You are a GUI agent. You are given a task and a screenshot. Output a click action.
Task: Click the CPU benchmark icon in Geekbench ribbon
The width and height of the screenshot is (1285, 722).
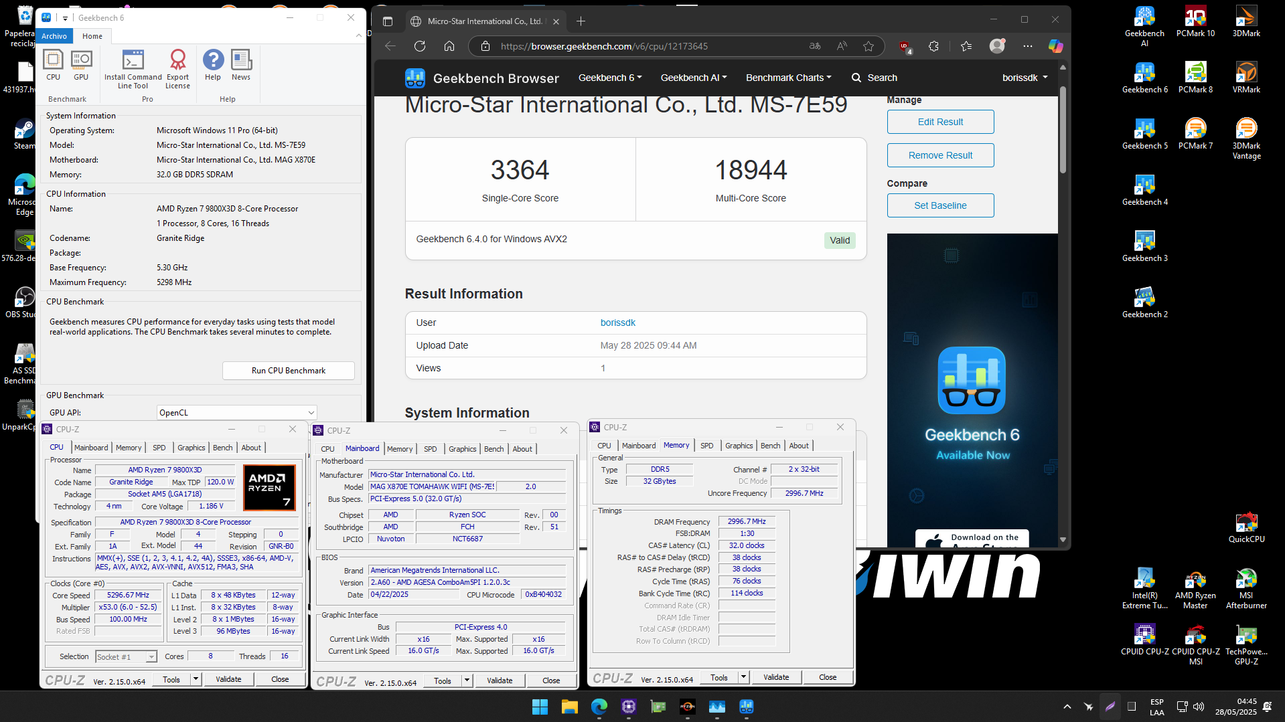pyautogui.click(x=53, y=65)
